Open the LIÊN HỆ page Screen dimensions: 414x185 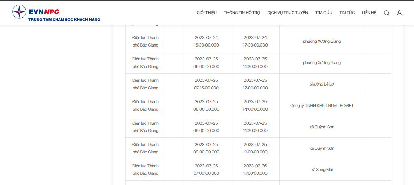tap(369, 13)
